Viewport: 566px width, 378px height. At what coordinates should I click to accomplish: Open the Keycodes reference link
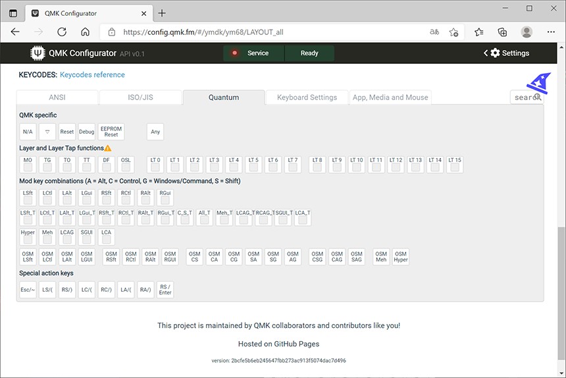click(x=92, y=74)
